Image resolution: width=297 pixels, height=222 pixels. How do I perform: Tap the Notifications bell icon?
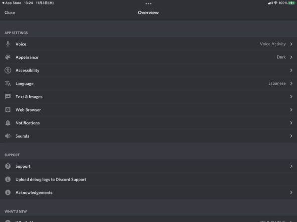[x=8, y=123]
